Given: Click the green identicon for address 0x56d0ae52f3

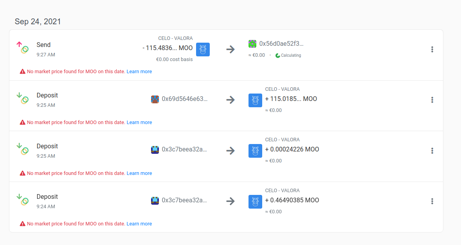Looking at the screenshot, I should coord(252,44).
